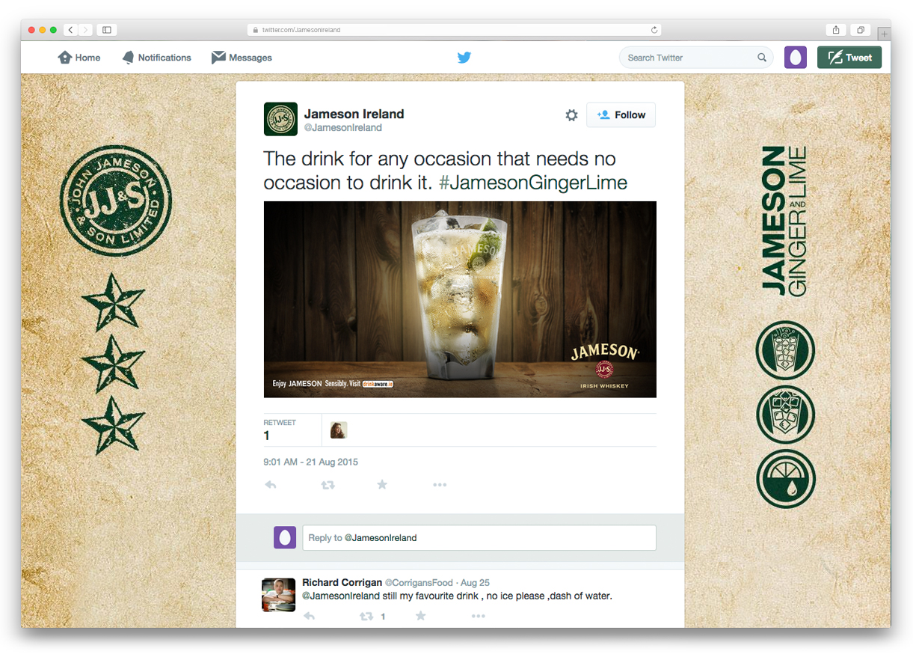
Task: Open a new Safari tab
Action: [x=884, y=34]
